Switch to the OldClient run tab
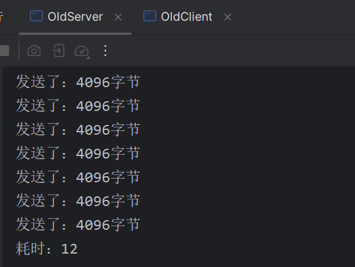 point(186,17)
